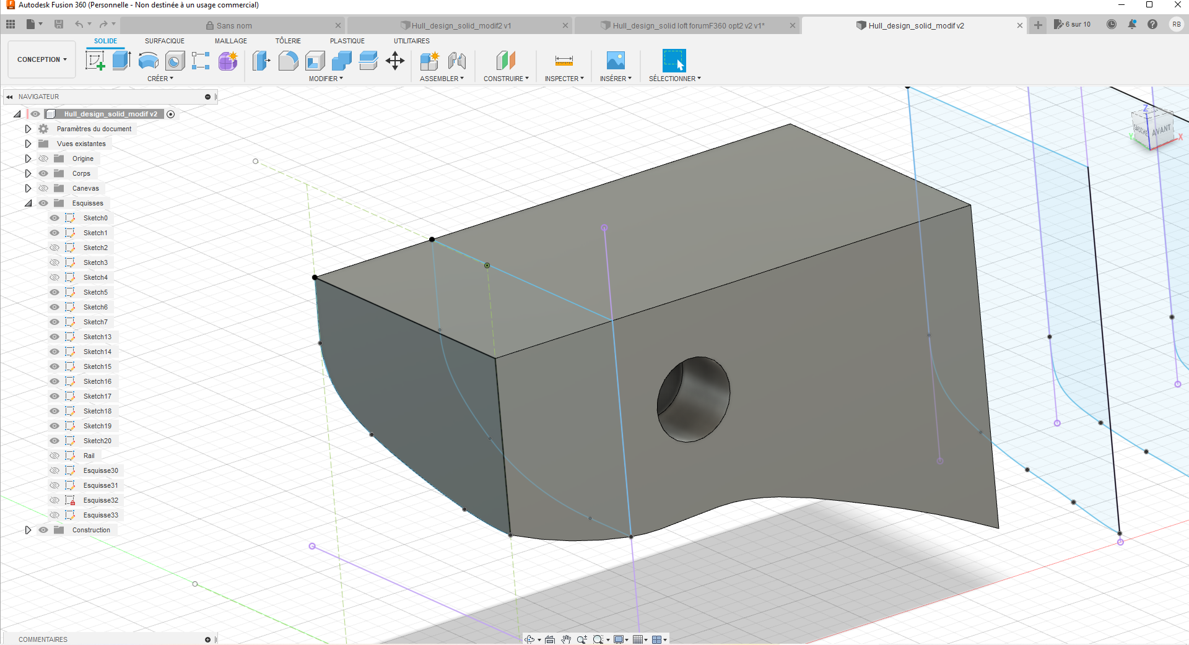The width and height of the screenshot is (1189, 645).
Task: Click the Measure ruler icon
Action: click(564, 61)
